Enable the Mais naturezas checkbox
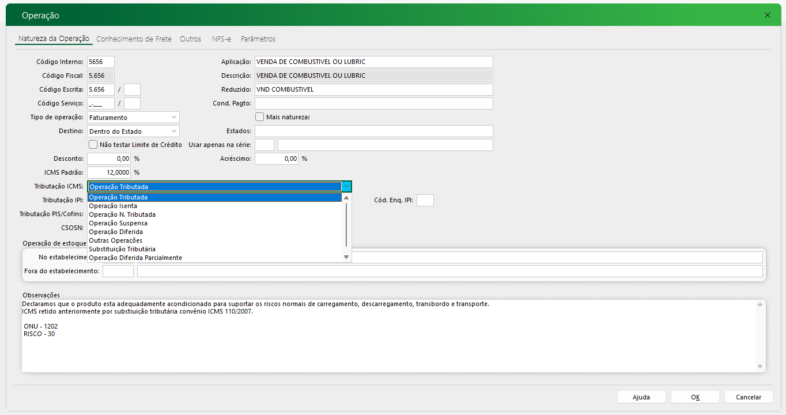The height and width of the screenshot is (415, 786). click(259, 117)
